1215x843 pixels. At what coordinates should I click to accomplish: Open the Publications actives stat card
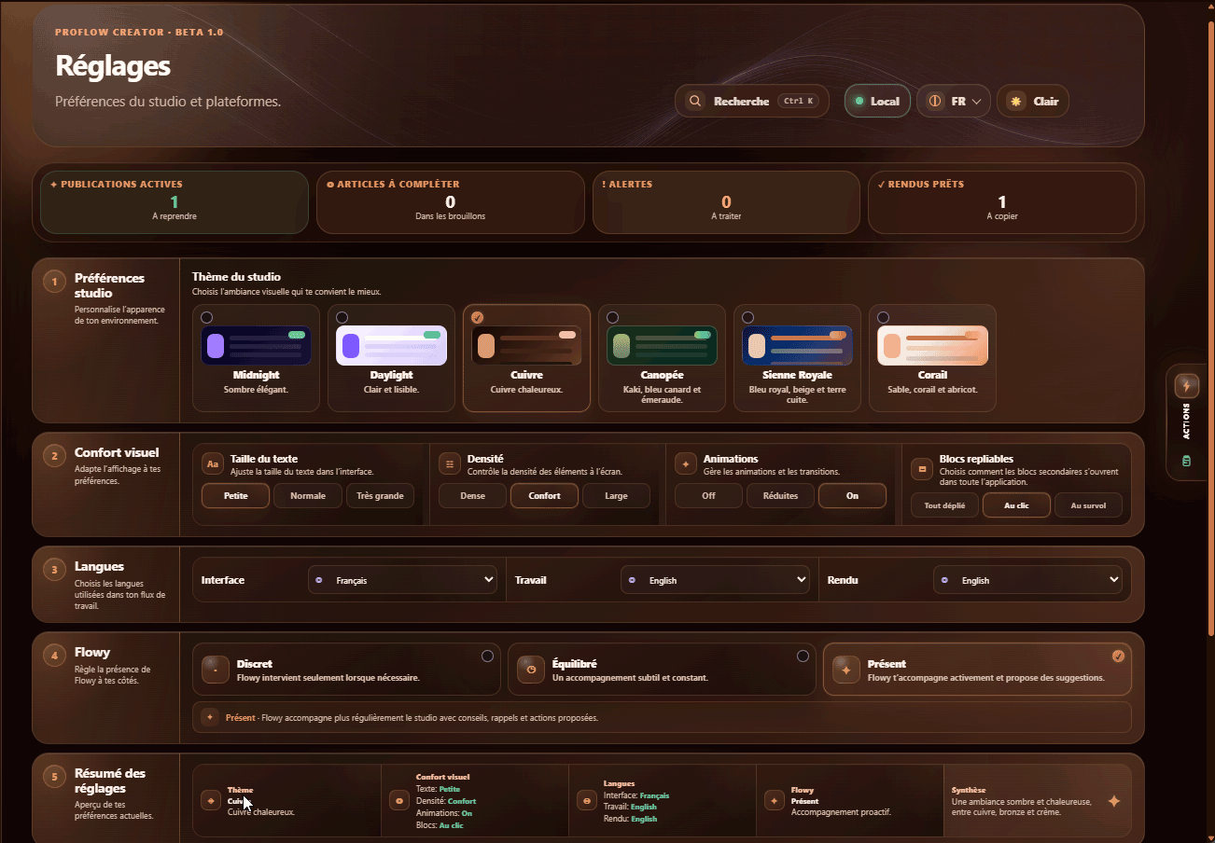pos(175,201)
